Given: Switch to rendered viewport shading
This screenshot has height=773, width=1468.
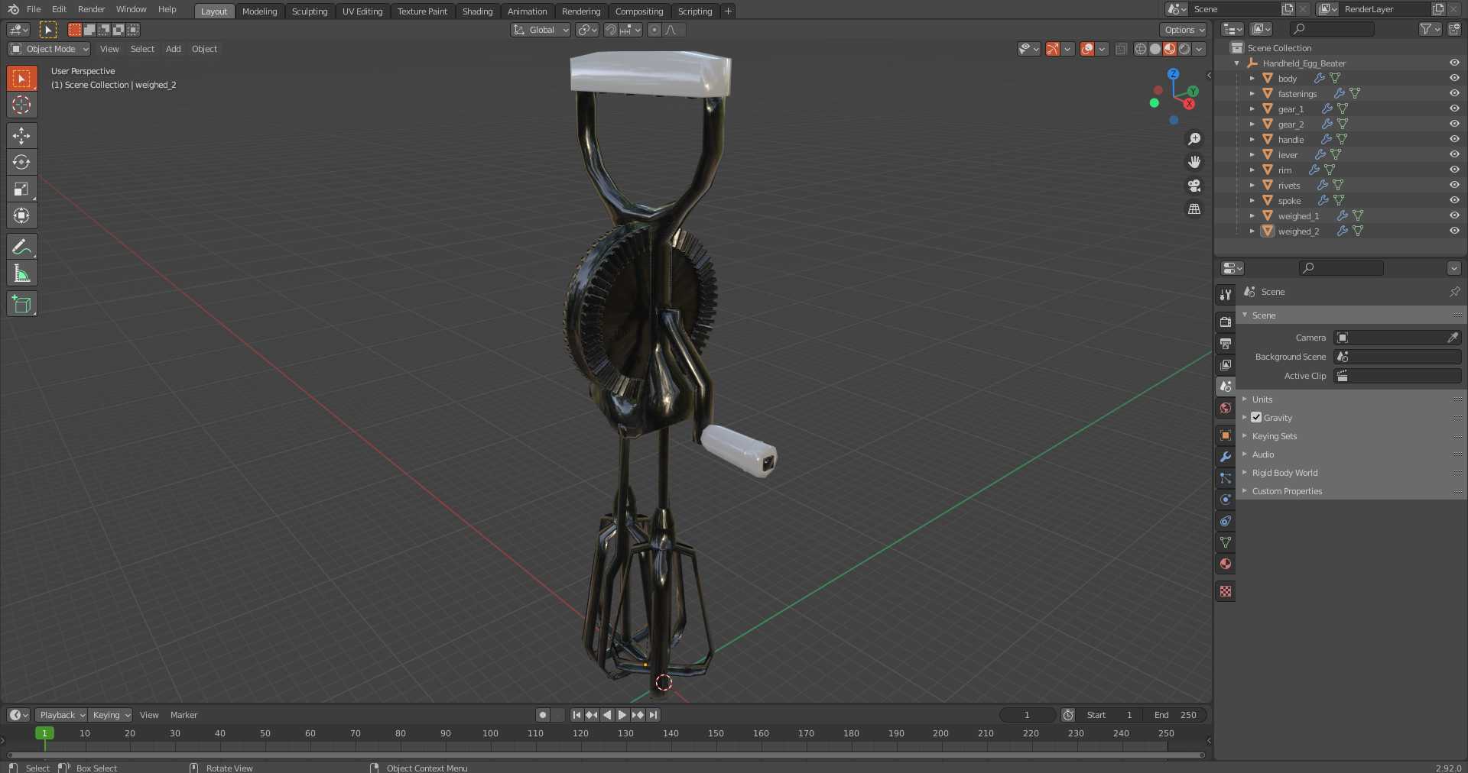Looking at the screenshot, I should click(x=1184, y=49).
